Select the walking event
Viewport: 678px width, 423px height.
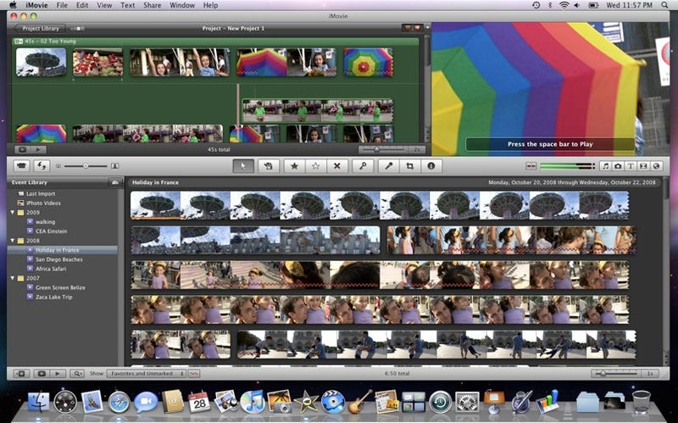45,222
